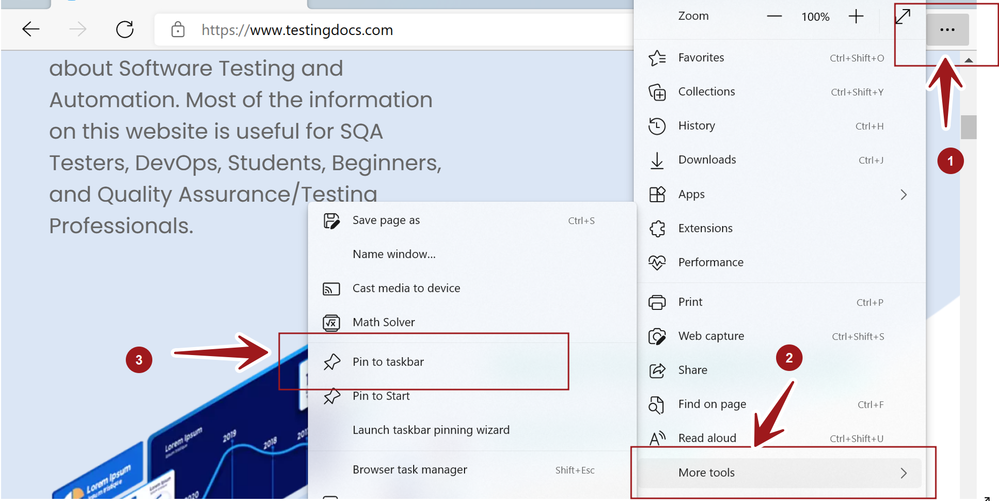Click the Collections icon in the menu
999x501 pixels.
[x=657, y=92]
